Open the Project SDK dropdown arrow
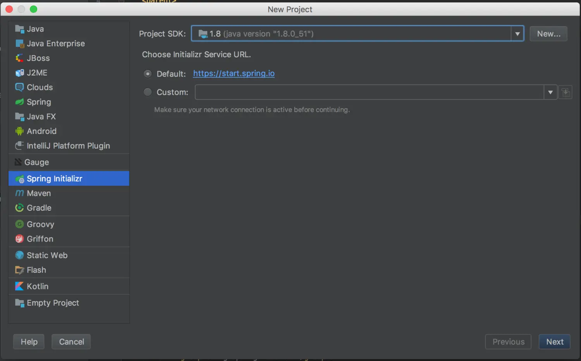The image size is (581, 361). [x=517, y=34]
